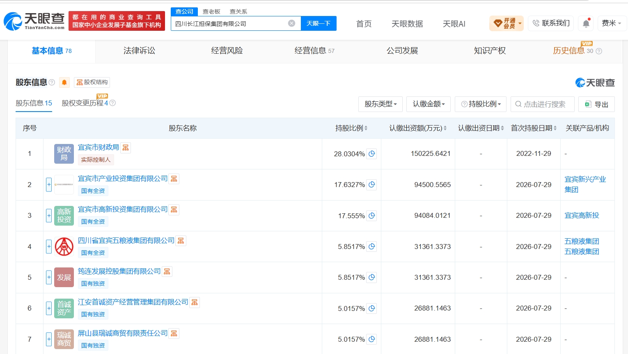Open equity chart icon for 宜宾市财政局

(126, 148)
